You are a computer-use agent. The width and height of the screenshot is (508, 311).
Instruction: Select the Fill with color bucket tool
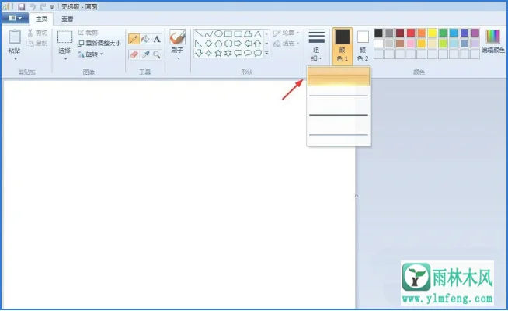click(x=144, y=39)
